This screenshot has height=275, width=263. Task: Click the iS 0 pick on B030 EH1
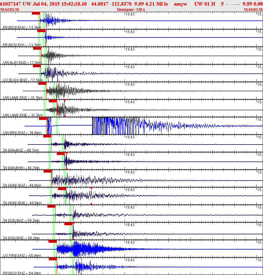(42, 31)
